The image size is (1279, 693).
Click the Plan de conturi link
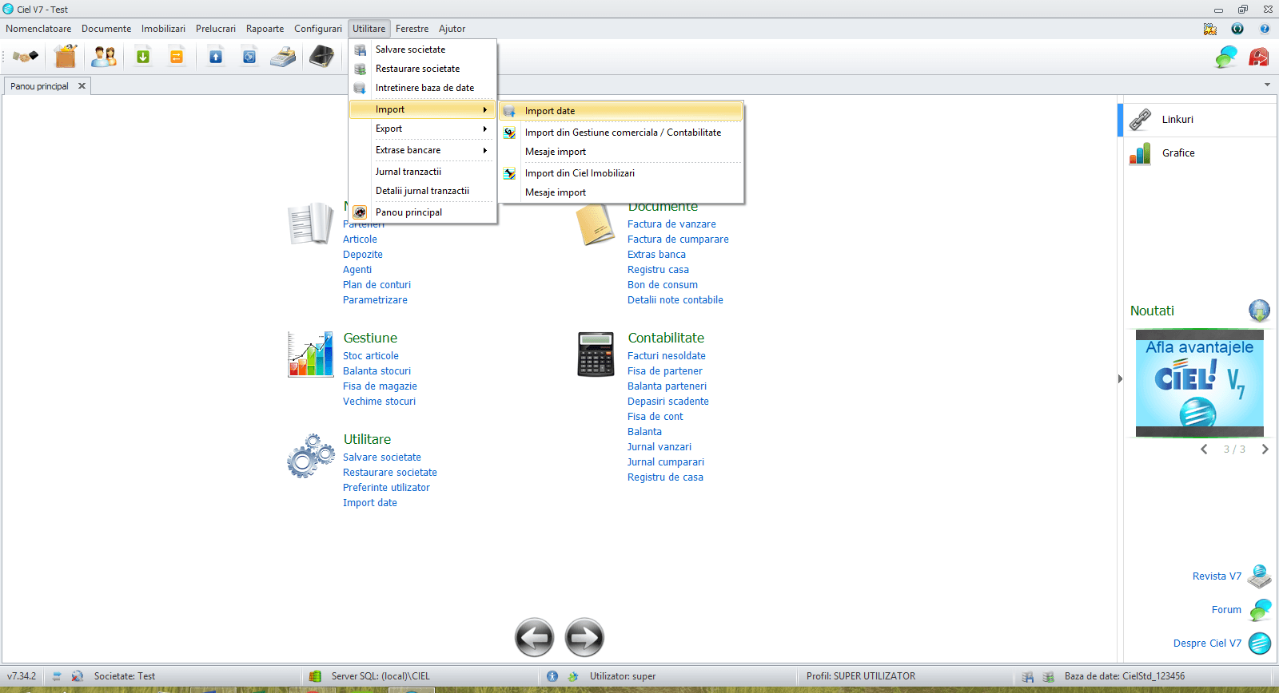tap(377, 285)
